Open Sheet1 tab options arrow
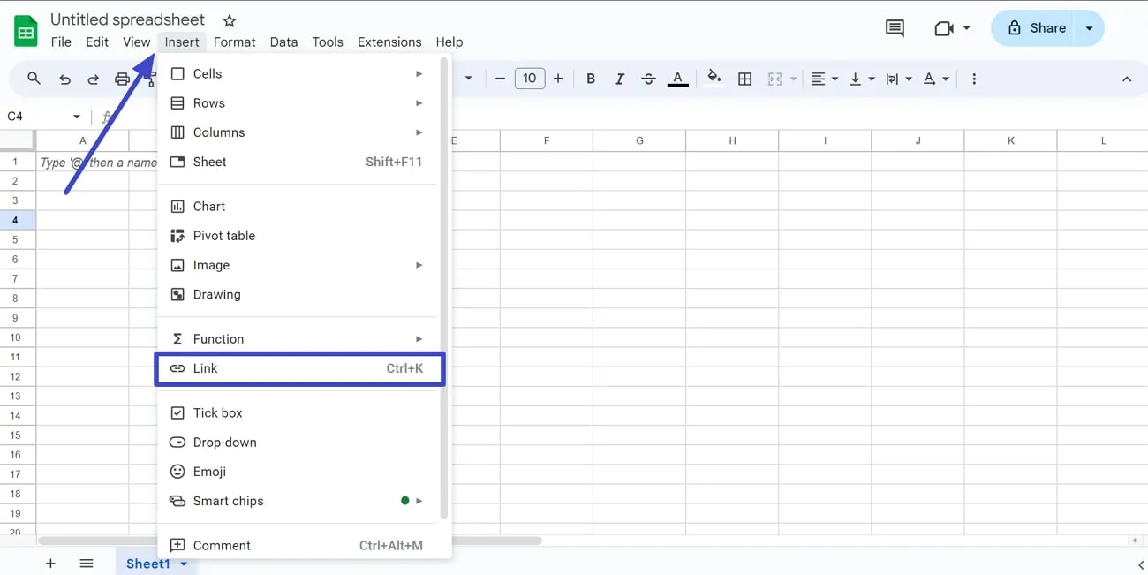The height and width of the screenshot is (575, 1148). coord(184,564)
